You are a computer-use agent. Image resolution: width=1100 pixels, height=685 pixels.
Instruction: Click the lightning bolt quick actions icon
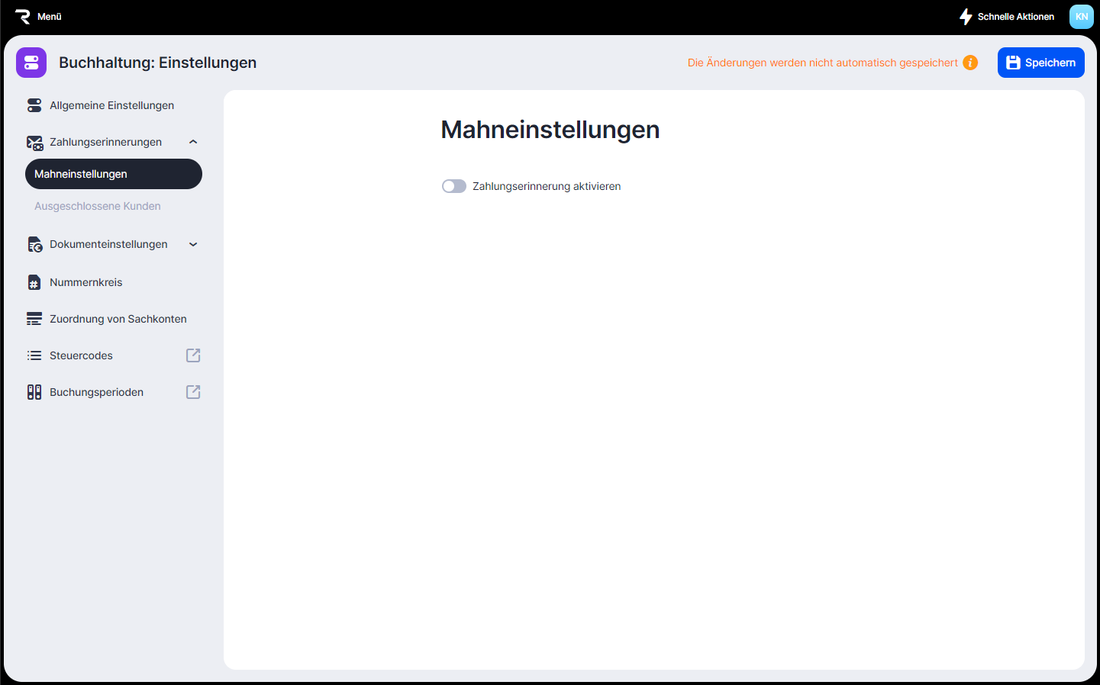[966, 17]
